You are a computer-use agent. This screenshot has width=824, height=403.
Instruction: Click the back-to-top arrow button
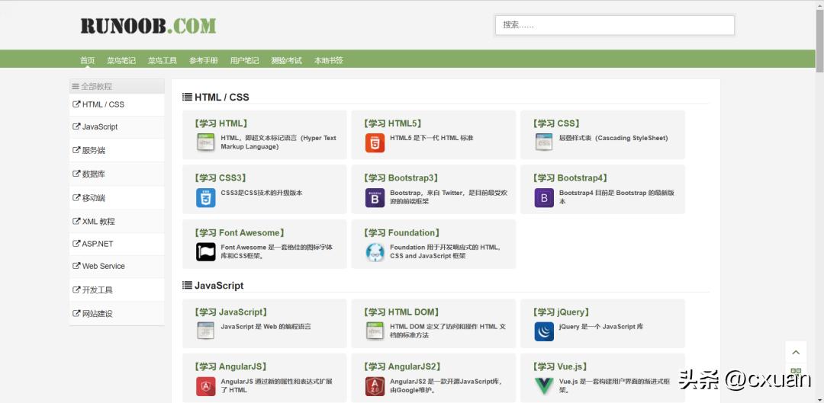point(796,352)
